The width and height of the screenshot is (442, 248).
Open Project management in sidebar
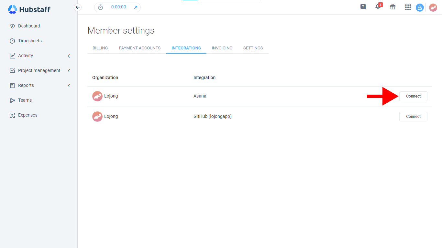(x=39, y=70)
